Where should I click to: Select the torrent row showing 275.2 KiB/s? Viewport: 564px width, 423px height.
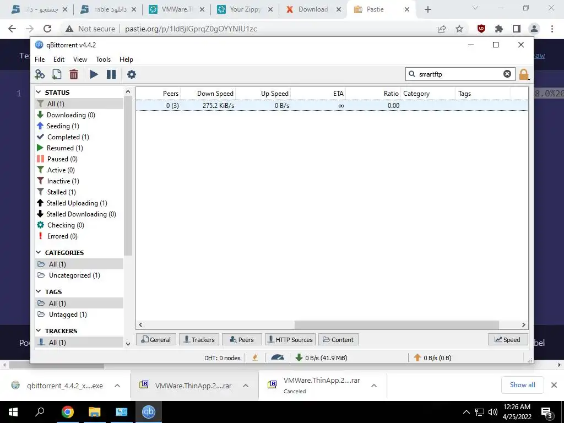pyautogui.click(x=332, y=105)
